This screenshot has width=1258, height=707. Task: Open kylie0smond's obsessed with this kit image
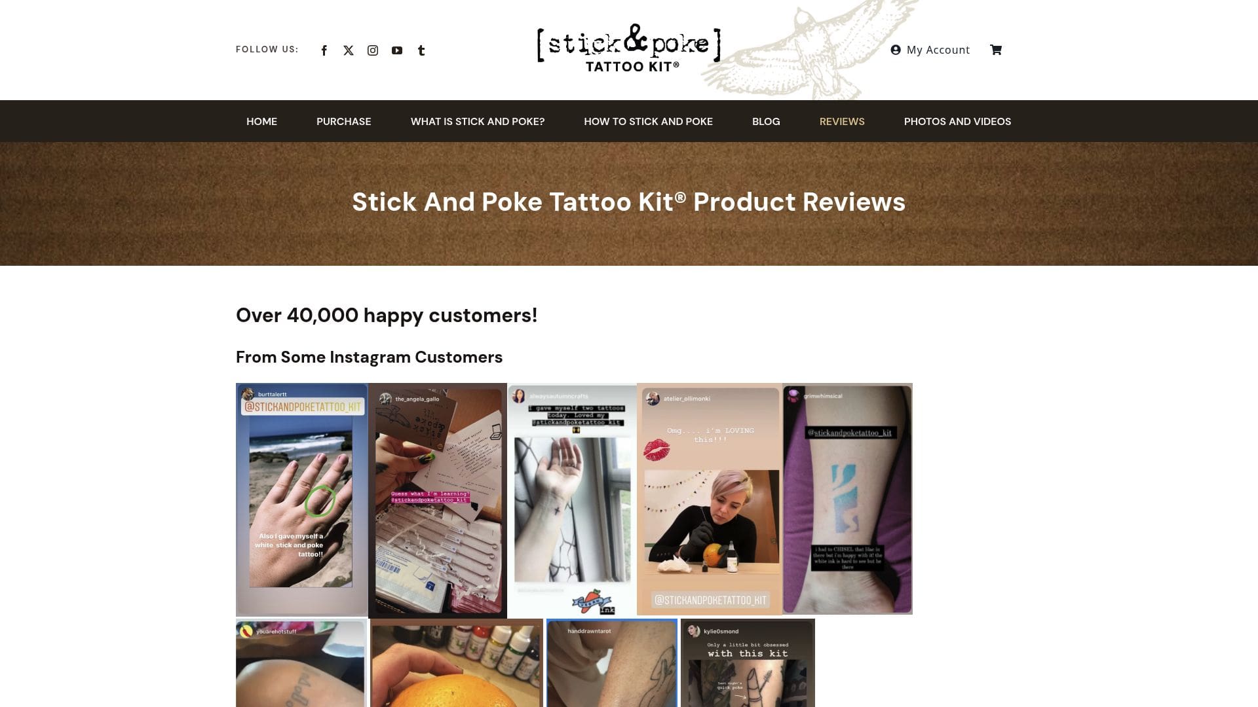pos(748,662)
